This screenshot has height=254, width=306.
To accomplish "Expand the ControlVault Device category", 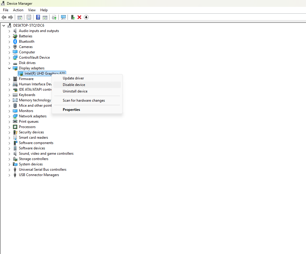I will [x=9, y=57].
